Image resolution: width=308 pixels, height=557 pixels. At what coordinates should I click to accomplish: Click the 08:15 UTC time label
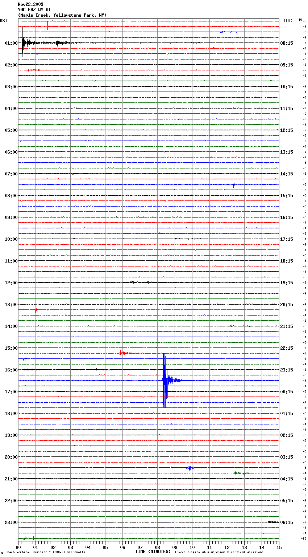(287, 43)
